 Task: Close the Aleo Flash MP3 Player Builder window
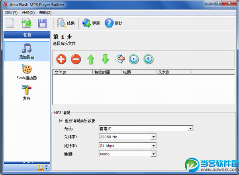coord(229,3)
